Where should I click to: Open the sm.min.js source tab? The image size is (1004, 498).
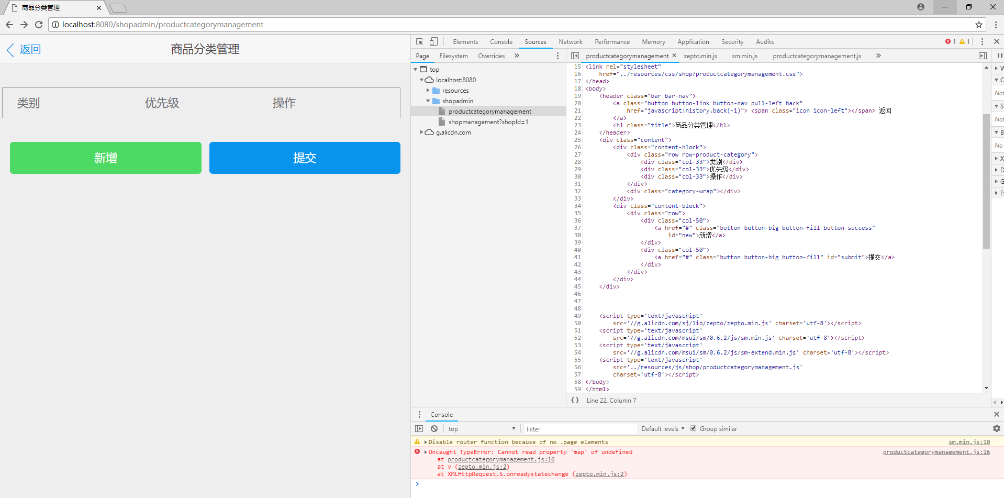[744, 56]
